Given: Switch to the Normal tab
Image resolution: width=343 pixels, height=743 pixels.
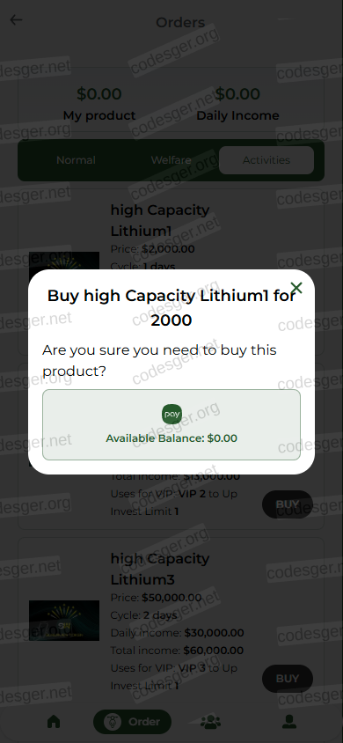Looking at the screenshot, I should [76, 160].
